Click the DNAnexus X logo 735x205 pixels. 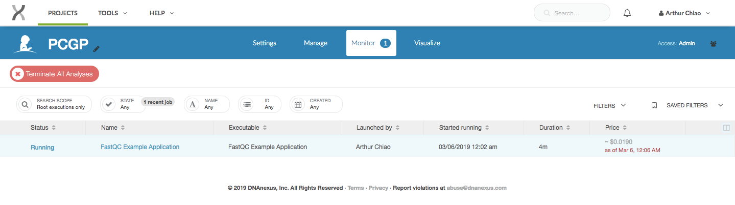tap(18, 13)
